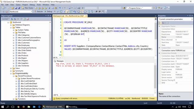Click the Cancel Executing Query stop icon

(55, 12)
